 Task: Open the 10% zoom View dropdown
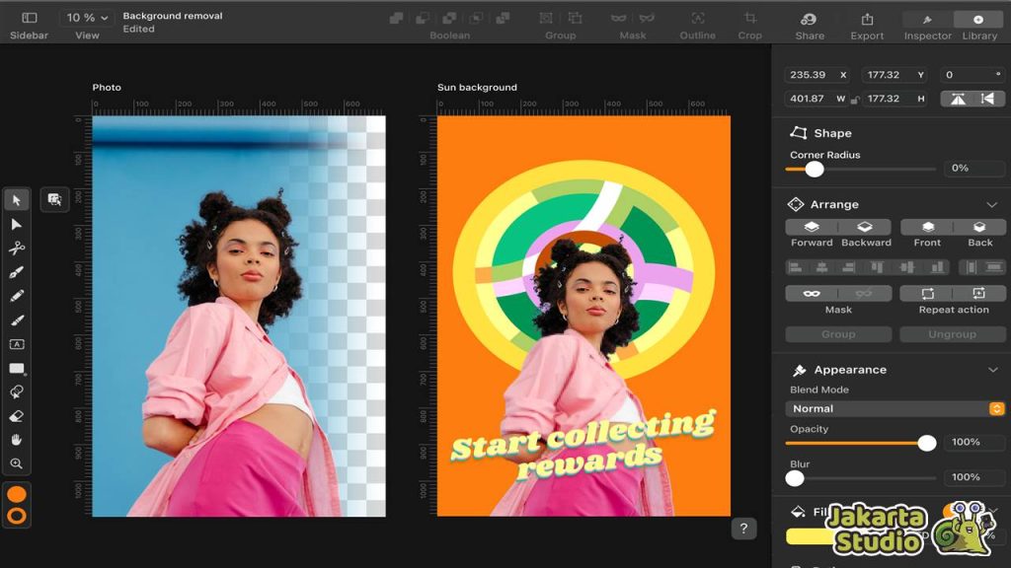tap(86, 16)
